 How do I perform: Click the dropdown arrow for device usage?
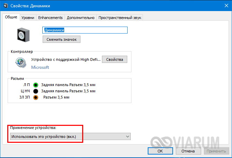pyautogui.click(x=127, y=137)
